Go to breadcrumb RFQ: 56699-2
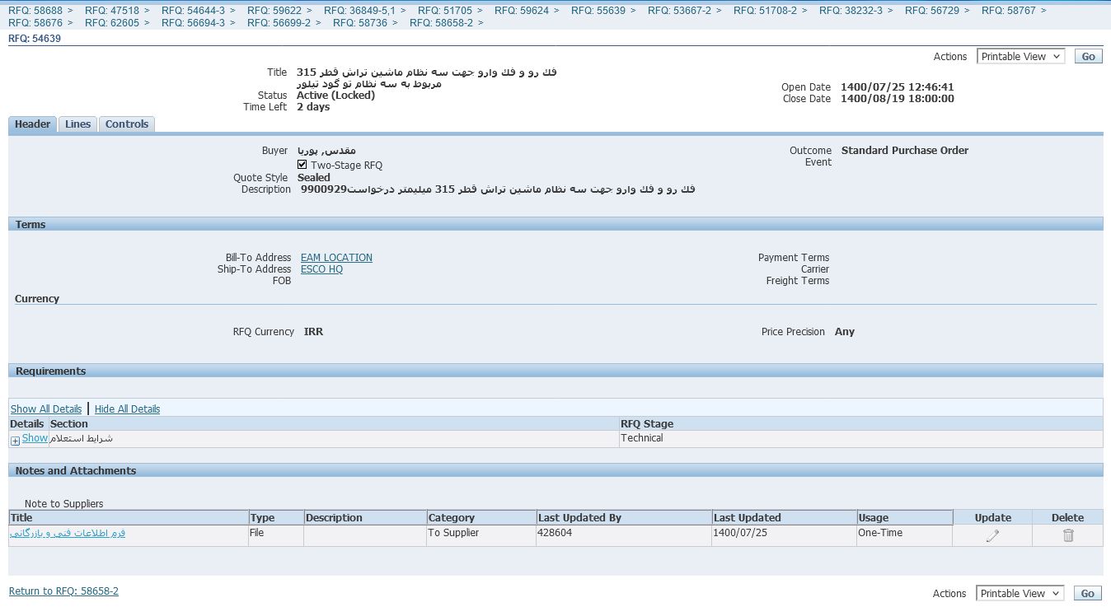 279,23
